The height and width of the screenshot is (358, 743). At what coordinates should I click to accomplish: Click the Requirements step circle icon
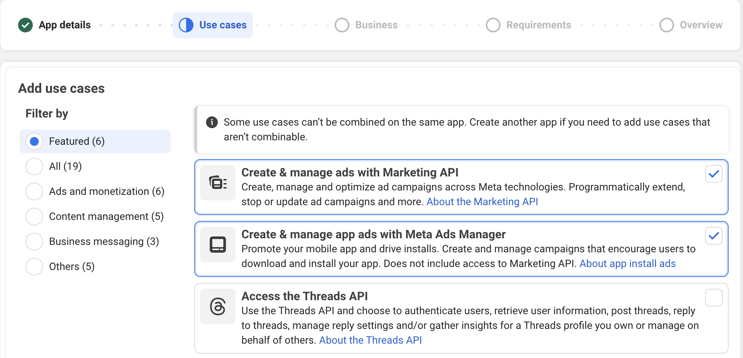click(x=493, y=25)
